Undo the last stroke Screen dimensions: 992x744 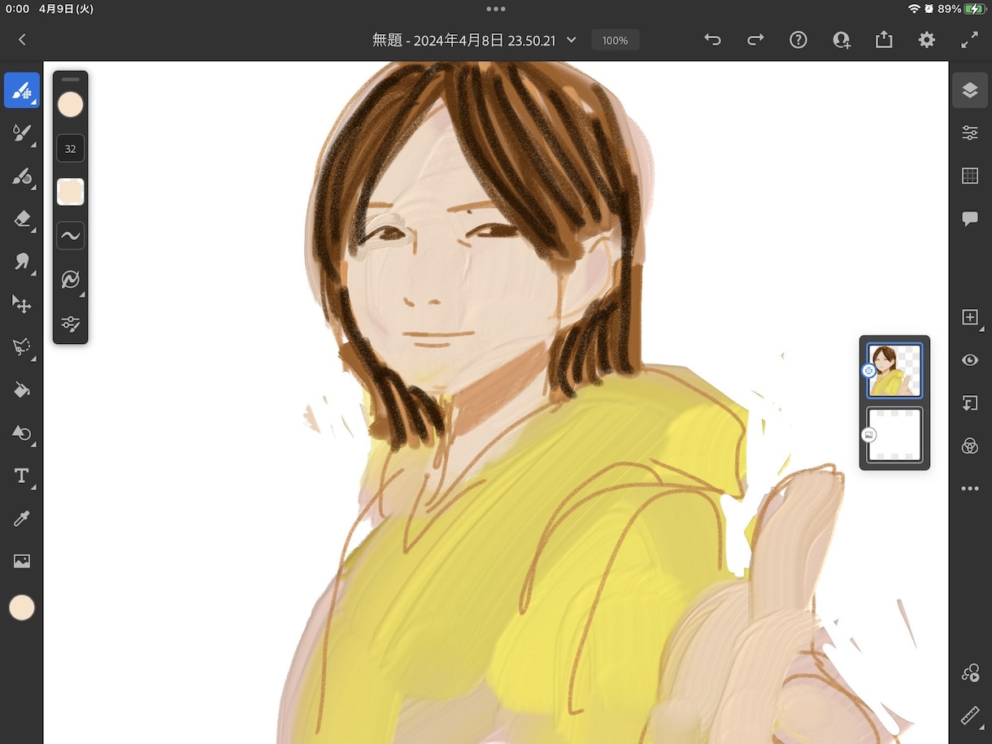click(x=712, y=40)
